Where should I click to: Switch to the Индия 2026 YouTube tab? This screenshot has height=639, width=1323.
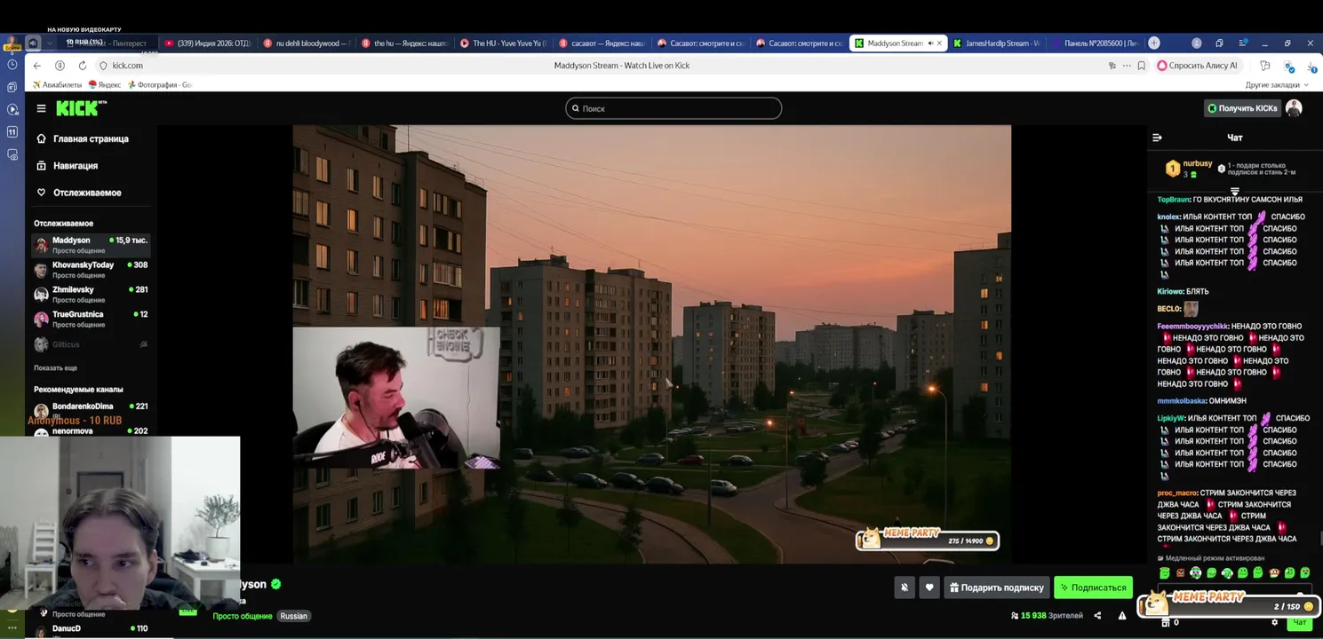pyautogui.click(x=209, y=43)
